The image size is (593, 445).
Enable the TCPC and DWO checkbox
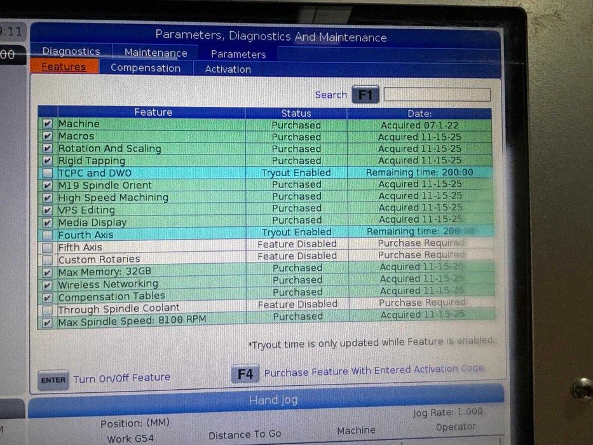[47, 173]
